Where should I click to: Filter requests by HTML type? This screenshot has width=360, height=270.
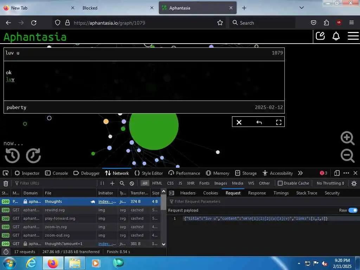157,183
